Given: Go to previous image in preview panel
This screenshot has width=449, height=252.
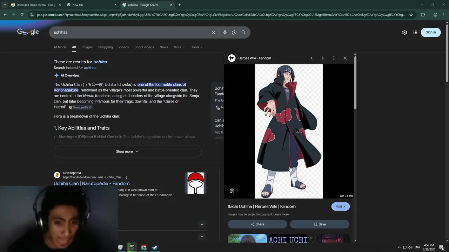Looking at the screenshot, I should tap(311, 58).
